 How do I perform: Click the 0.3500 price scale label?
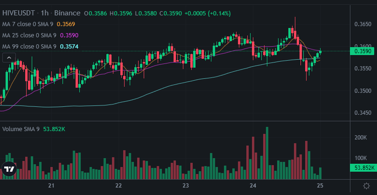coord(363,91)
